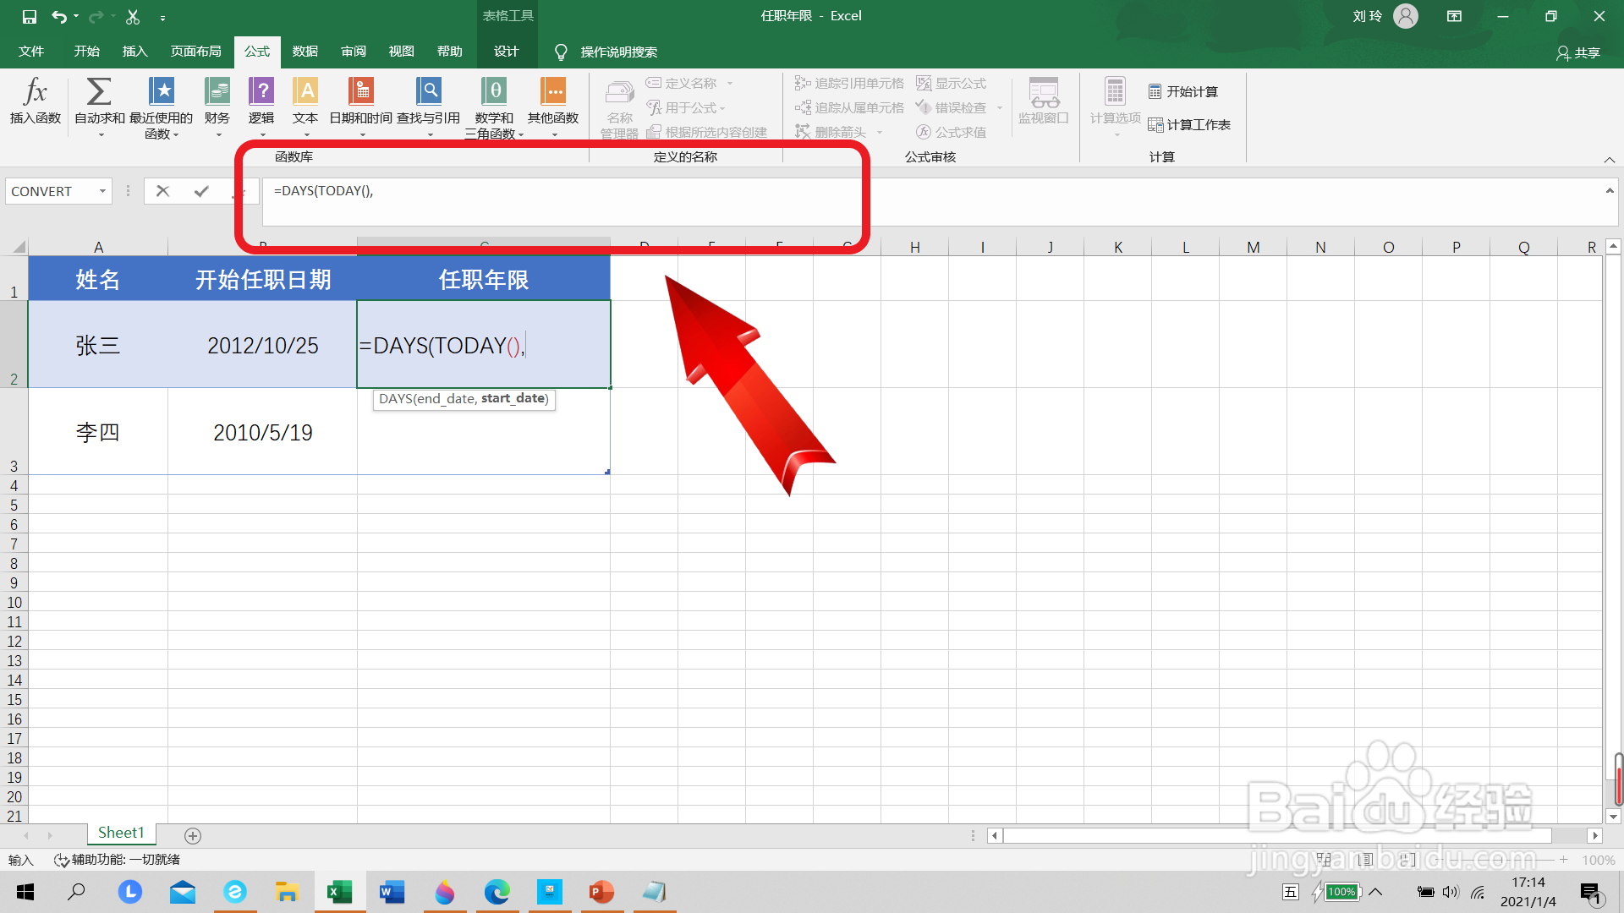Confirm formula with Enter checkmark
Image resolution: width=1624 pixels, height=913 pixels.
coord(201,191)
